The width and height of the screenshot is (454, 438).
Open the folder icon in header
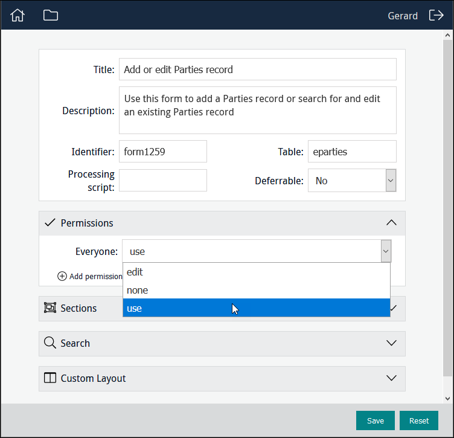pyautogui.click(x=51, y=16)
